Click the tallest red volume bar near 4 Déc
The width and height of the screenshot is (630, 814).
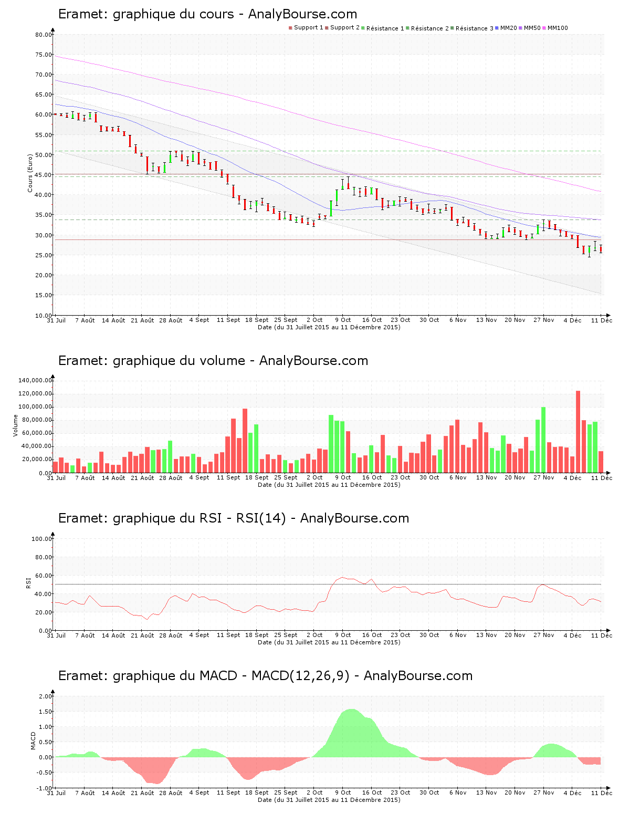[578, 432]
